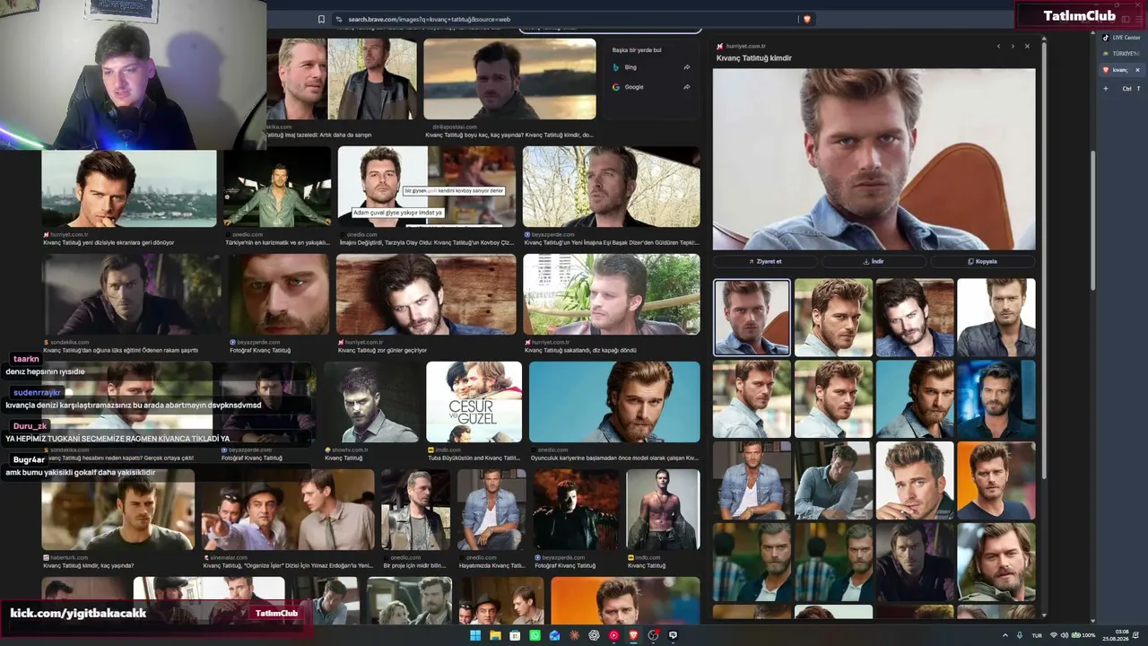Screen dimensions: 1148x646
Task: Open Microsoft Store from the taskbar
Action: click(x=515, y=635)
